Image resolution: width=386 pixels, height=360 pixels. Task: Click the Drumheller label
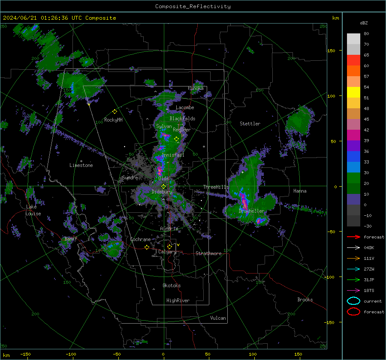251,211
